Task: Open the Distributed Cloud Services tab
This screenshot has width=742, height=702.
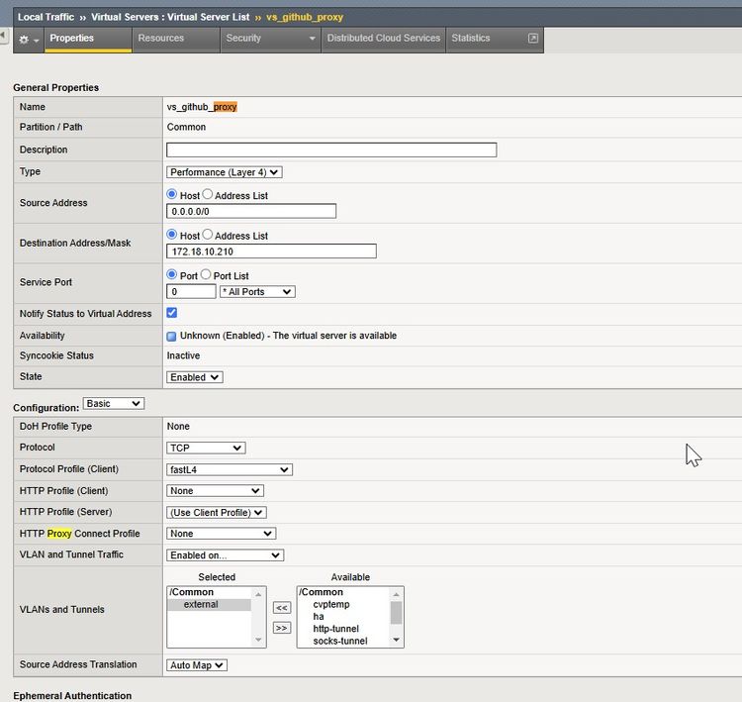Action: click(383, 39)
